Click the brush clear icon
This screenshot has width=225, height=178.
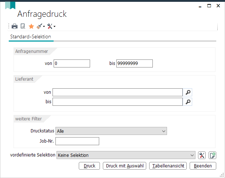pyautogui.click(x=39, y=26)
